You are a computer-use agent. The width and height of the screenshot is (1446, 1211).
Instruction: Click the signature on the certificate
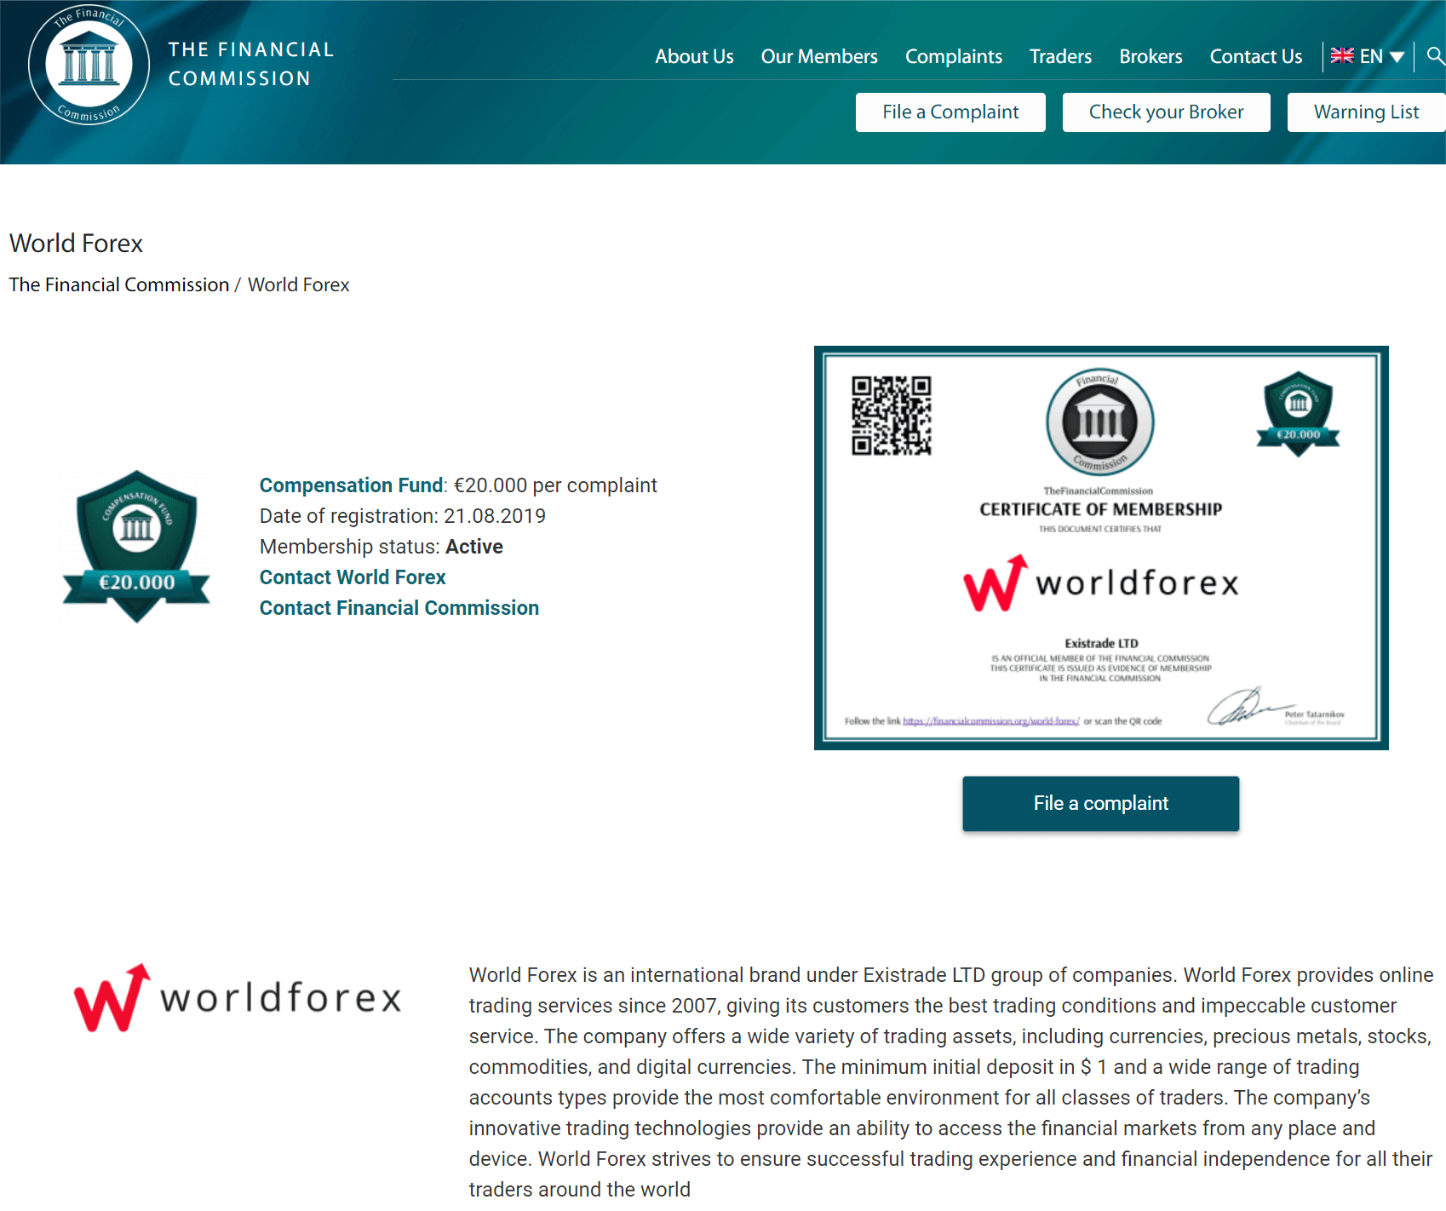point(1248,707)
